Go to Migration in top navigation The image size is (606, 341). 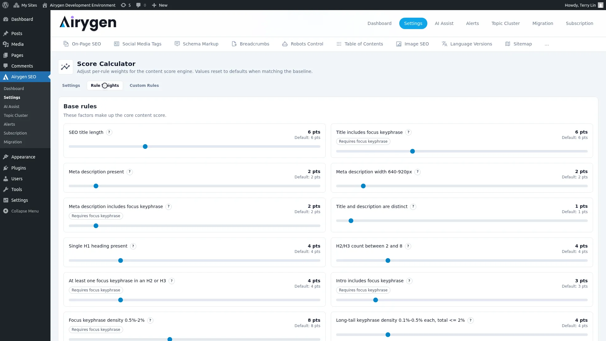tap(543, 23)
